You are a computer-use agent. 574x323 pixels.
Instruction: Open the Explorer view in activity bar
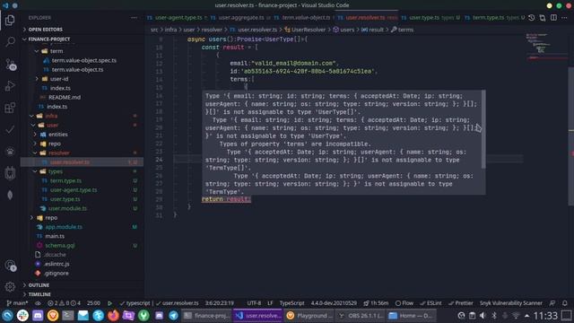[x=10, y=20]
